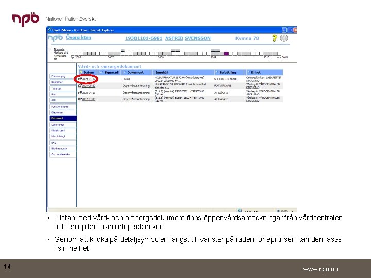This screenshot has height=278, width=371.
Task: Select the purple marker on the timeline
Action: (226, 54)
